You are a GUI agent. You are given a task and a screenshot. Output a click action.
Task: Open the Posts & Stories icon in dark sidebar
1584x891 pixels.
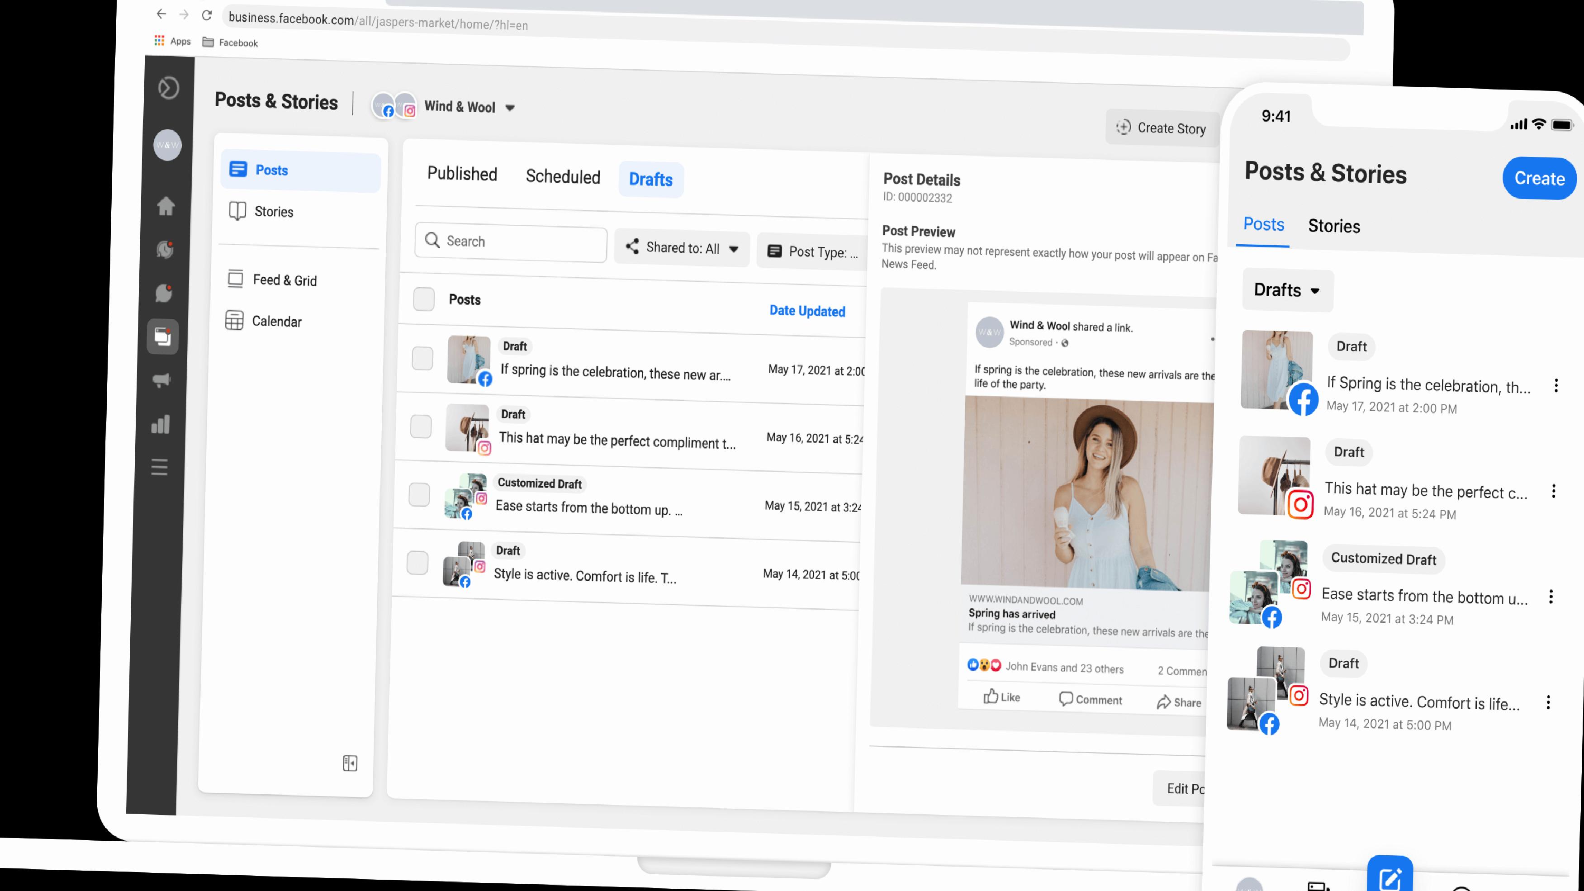162,336
